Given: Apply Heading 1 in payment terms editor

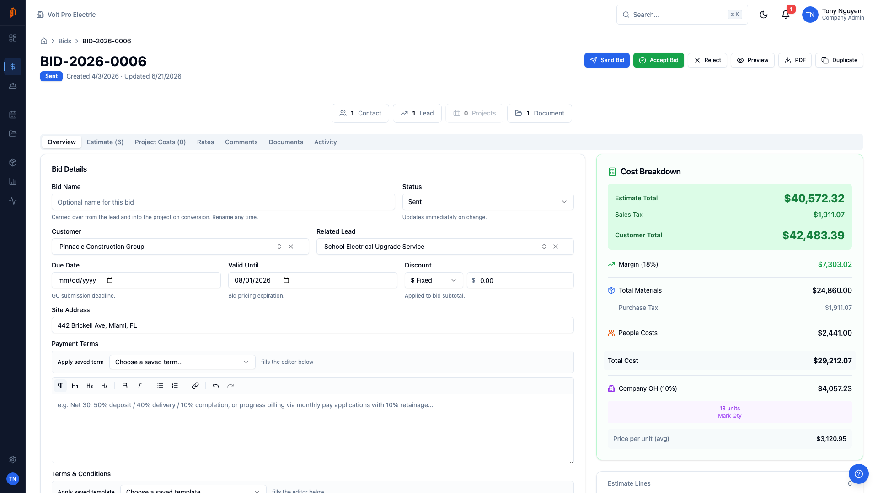Looking at the screenshot, I should click(75, 386).
